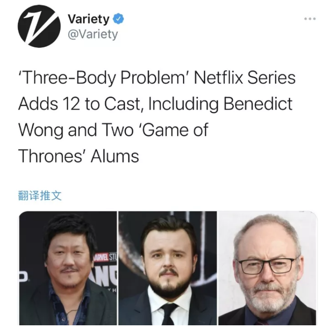Click the 'Wong and Two' text line

coord(76,130)
